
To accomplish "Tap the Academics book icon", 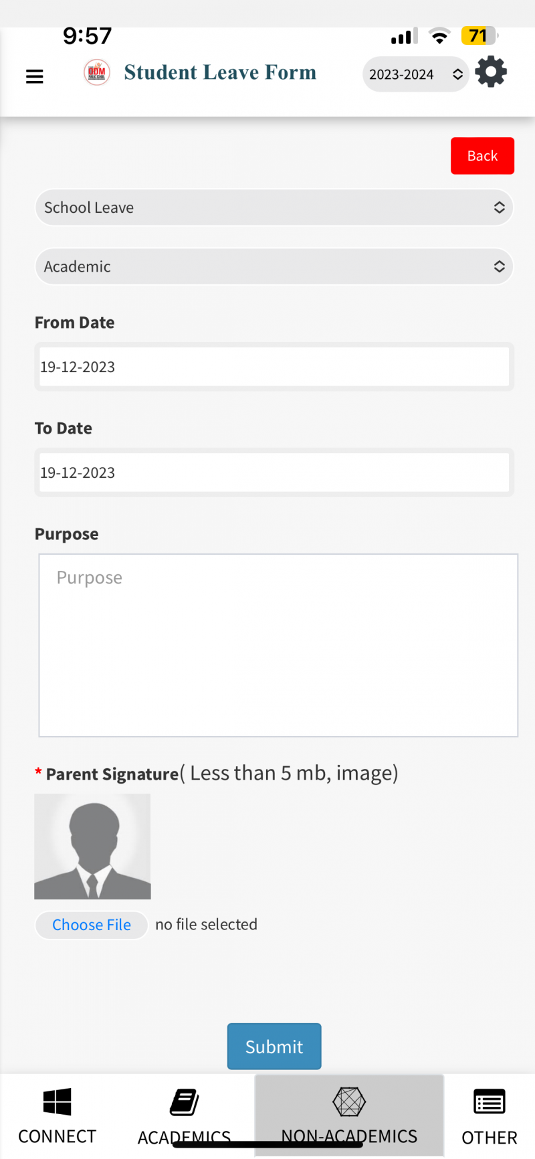I will click(x=184, y=1102).
